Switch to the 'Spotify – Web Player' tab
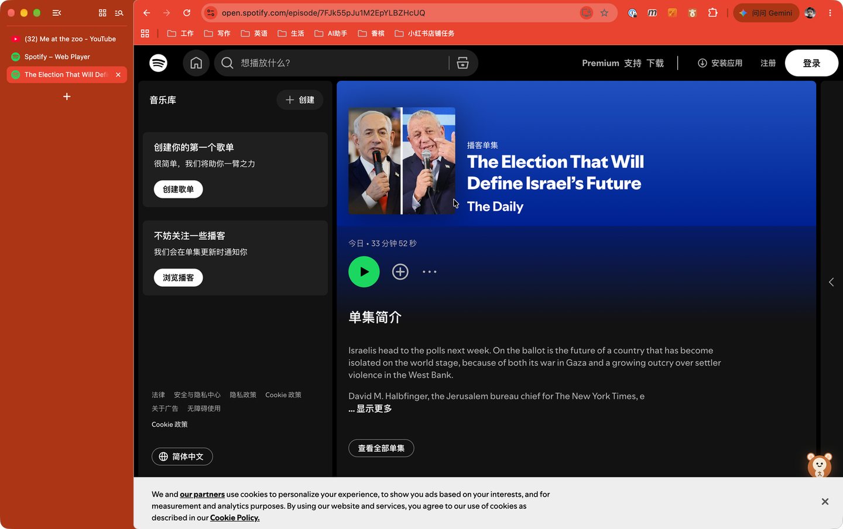Image resolution: width=843 pixels, height=529 pixels. coord(67,57)
